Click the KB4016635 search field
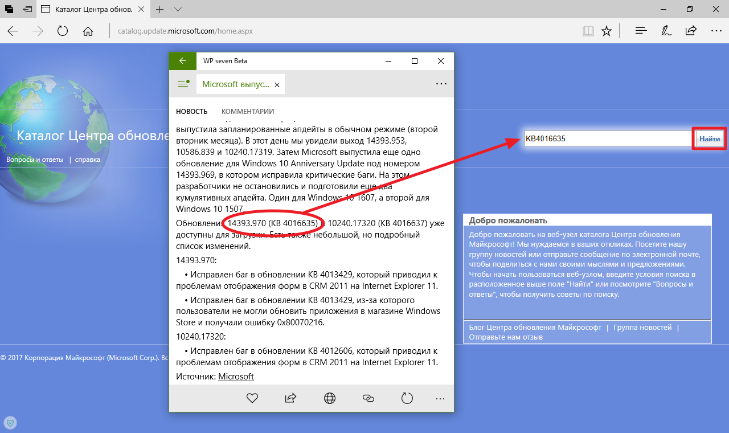 click(608, 138)
